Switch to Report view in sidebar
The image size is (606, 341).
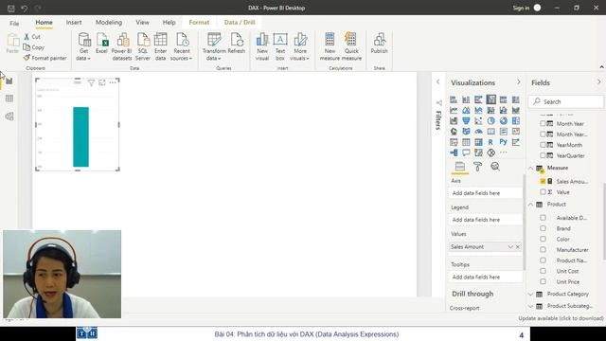pyautogui.click(x=9, y=81)
